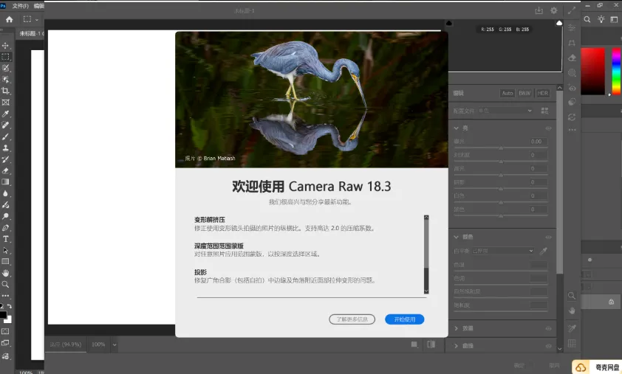Open Camera Raw Edit panel icon

point(572,27)
